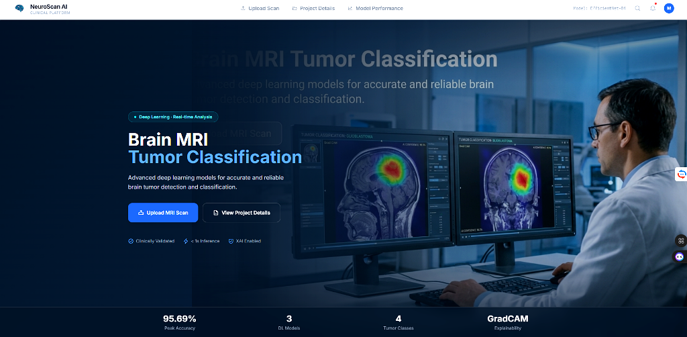The image size is (687, 337).
Task: Open the Model Performance nav item
Action: (375, 8)
